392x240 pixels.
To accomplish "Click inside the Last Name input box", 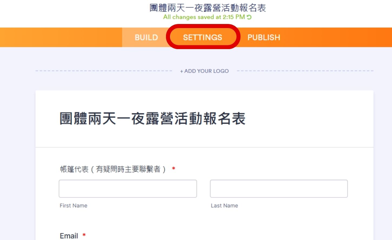I will (279, 188).
